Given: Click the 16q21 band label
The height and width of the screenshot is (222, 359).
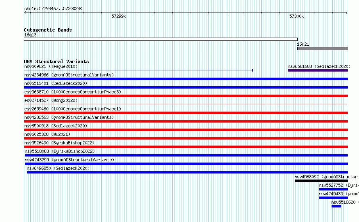Looking at the screenshot, I should coord(303,44).
